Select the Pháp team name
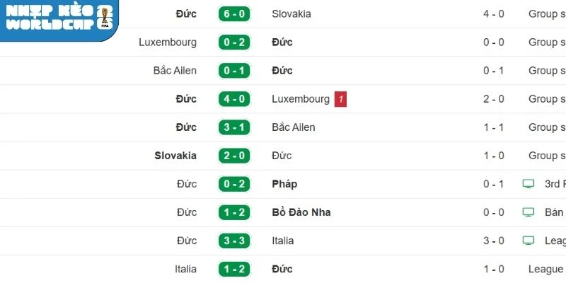 (x=284, y=184)
